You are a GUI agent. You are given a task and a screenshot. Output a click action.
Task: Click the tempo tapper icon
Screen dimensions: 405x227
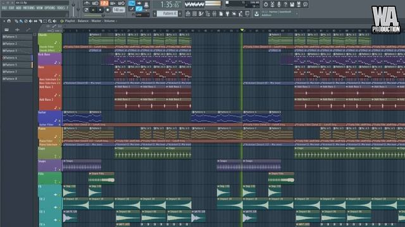234,14
